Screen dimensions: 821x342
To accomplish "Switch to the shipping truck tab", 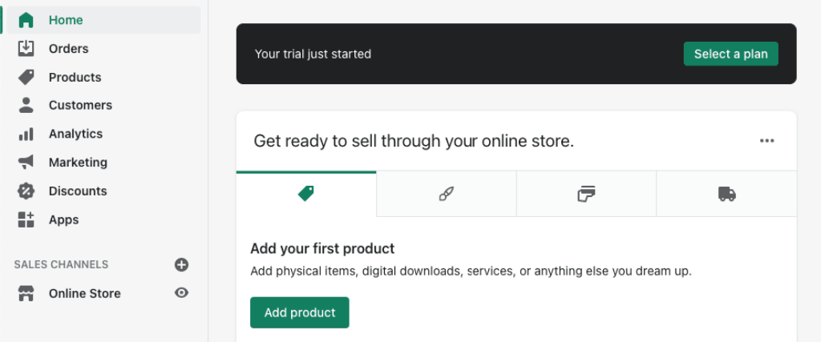I will pyautogui.click(x=726, y=194).
